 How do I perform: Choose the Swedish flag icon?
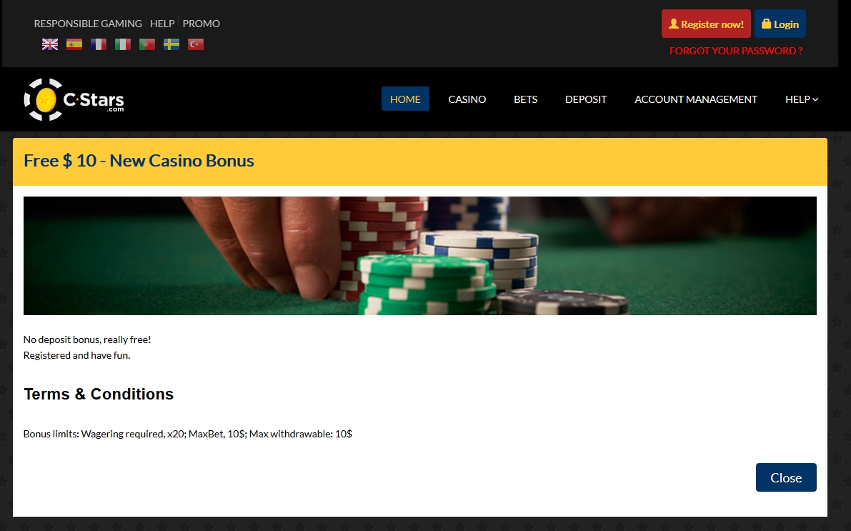171,44
